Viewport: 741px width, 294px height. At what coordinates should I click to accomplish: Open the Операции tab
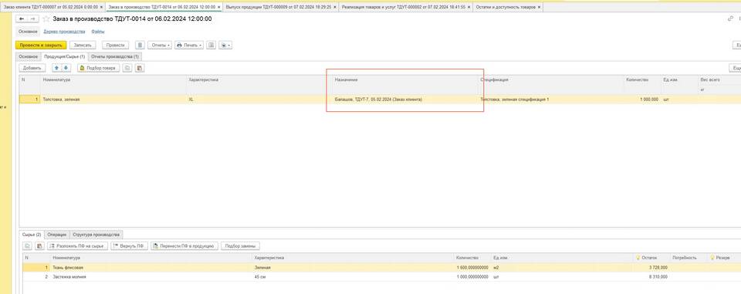click(x=56, y=235)
